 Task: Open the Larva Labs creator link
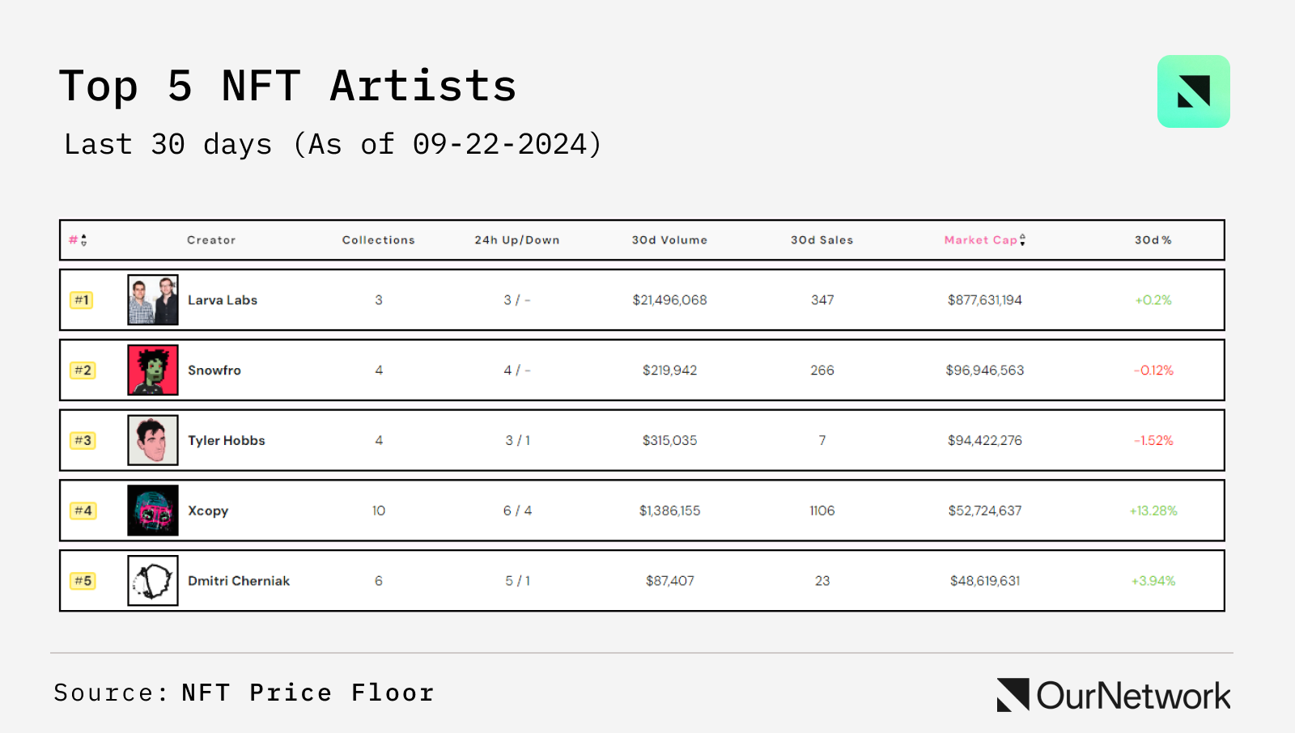[x=223, y=300]
